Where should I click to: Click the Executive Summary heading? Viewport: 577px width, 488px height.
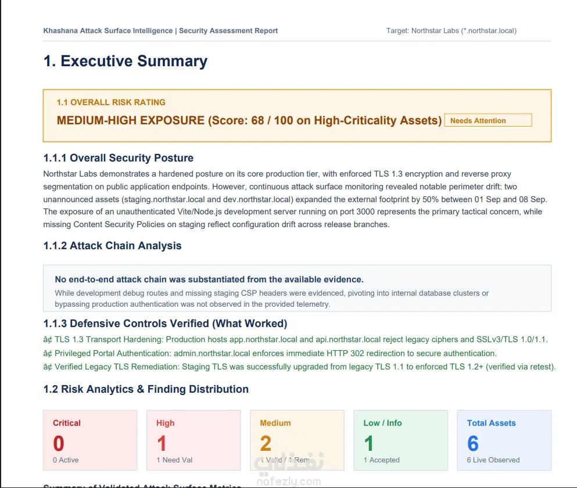[126, 61]
